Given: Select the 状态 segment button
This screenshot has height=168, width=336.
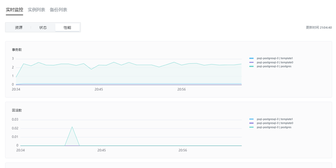Looking at the screenshot, I should 43,27.
